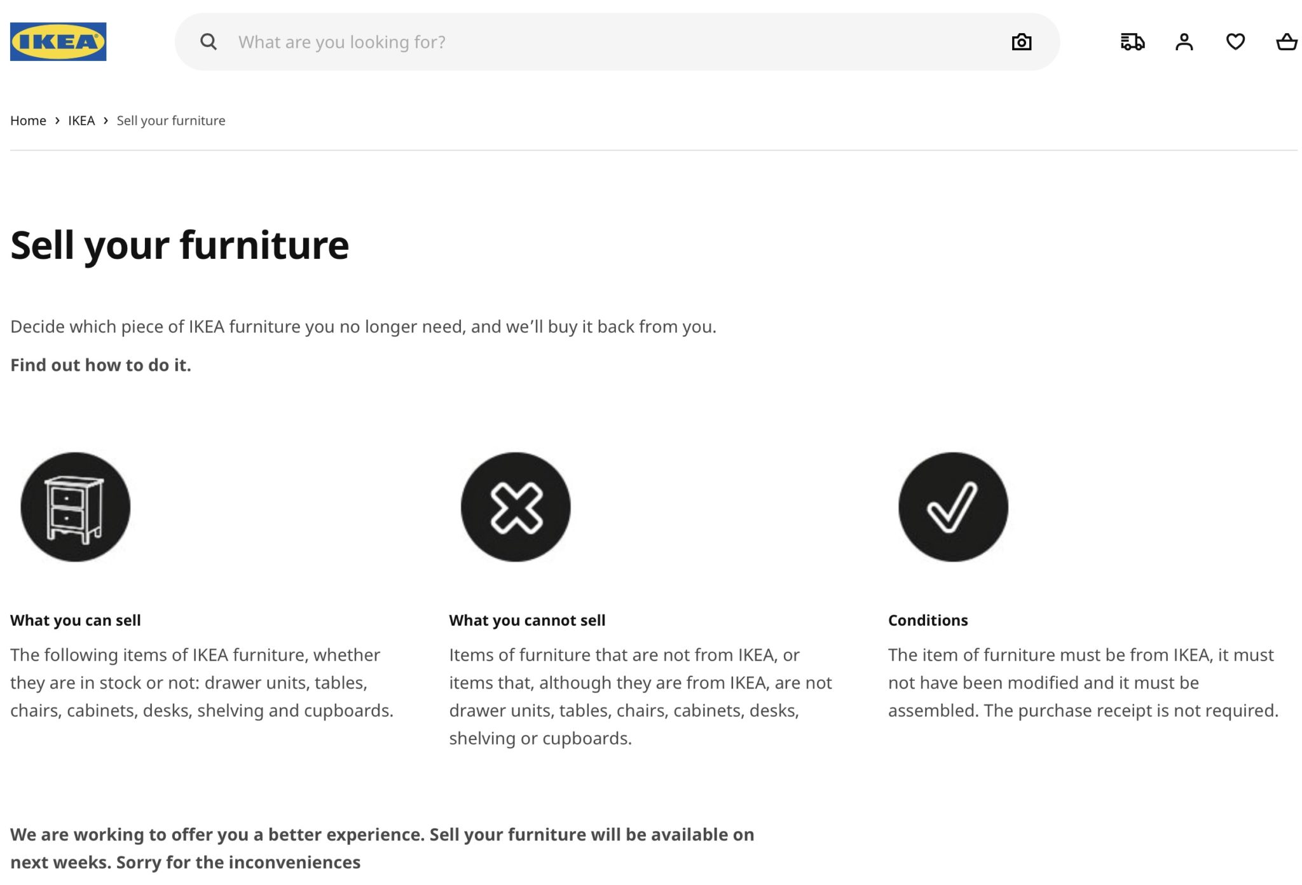
Task: Select 'Sell your furniture' breadcrumb item
Action: (171, 121)
